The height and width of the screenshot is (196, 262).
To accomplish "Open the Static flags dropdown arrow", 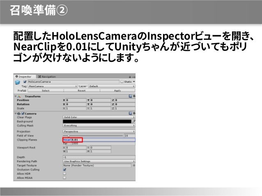I will click(x=134, y=82).
